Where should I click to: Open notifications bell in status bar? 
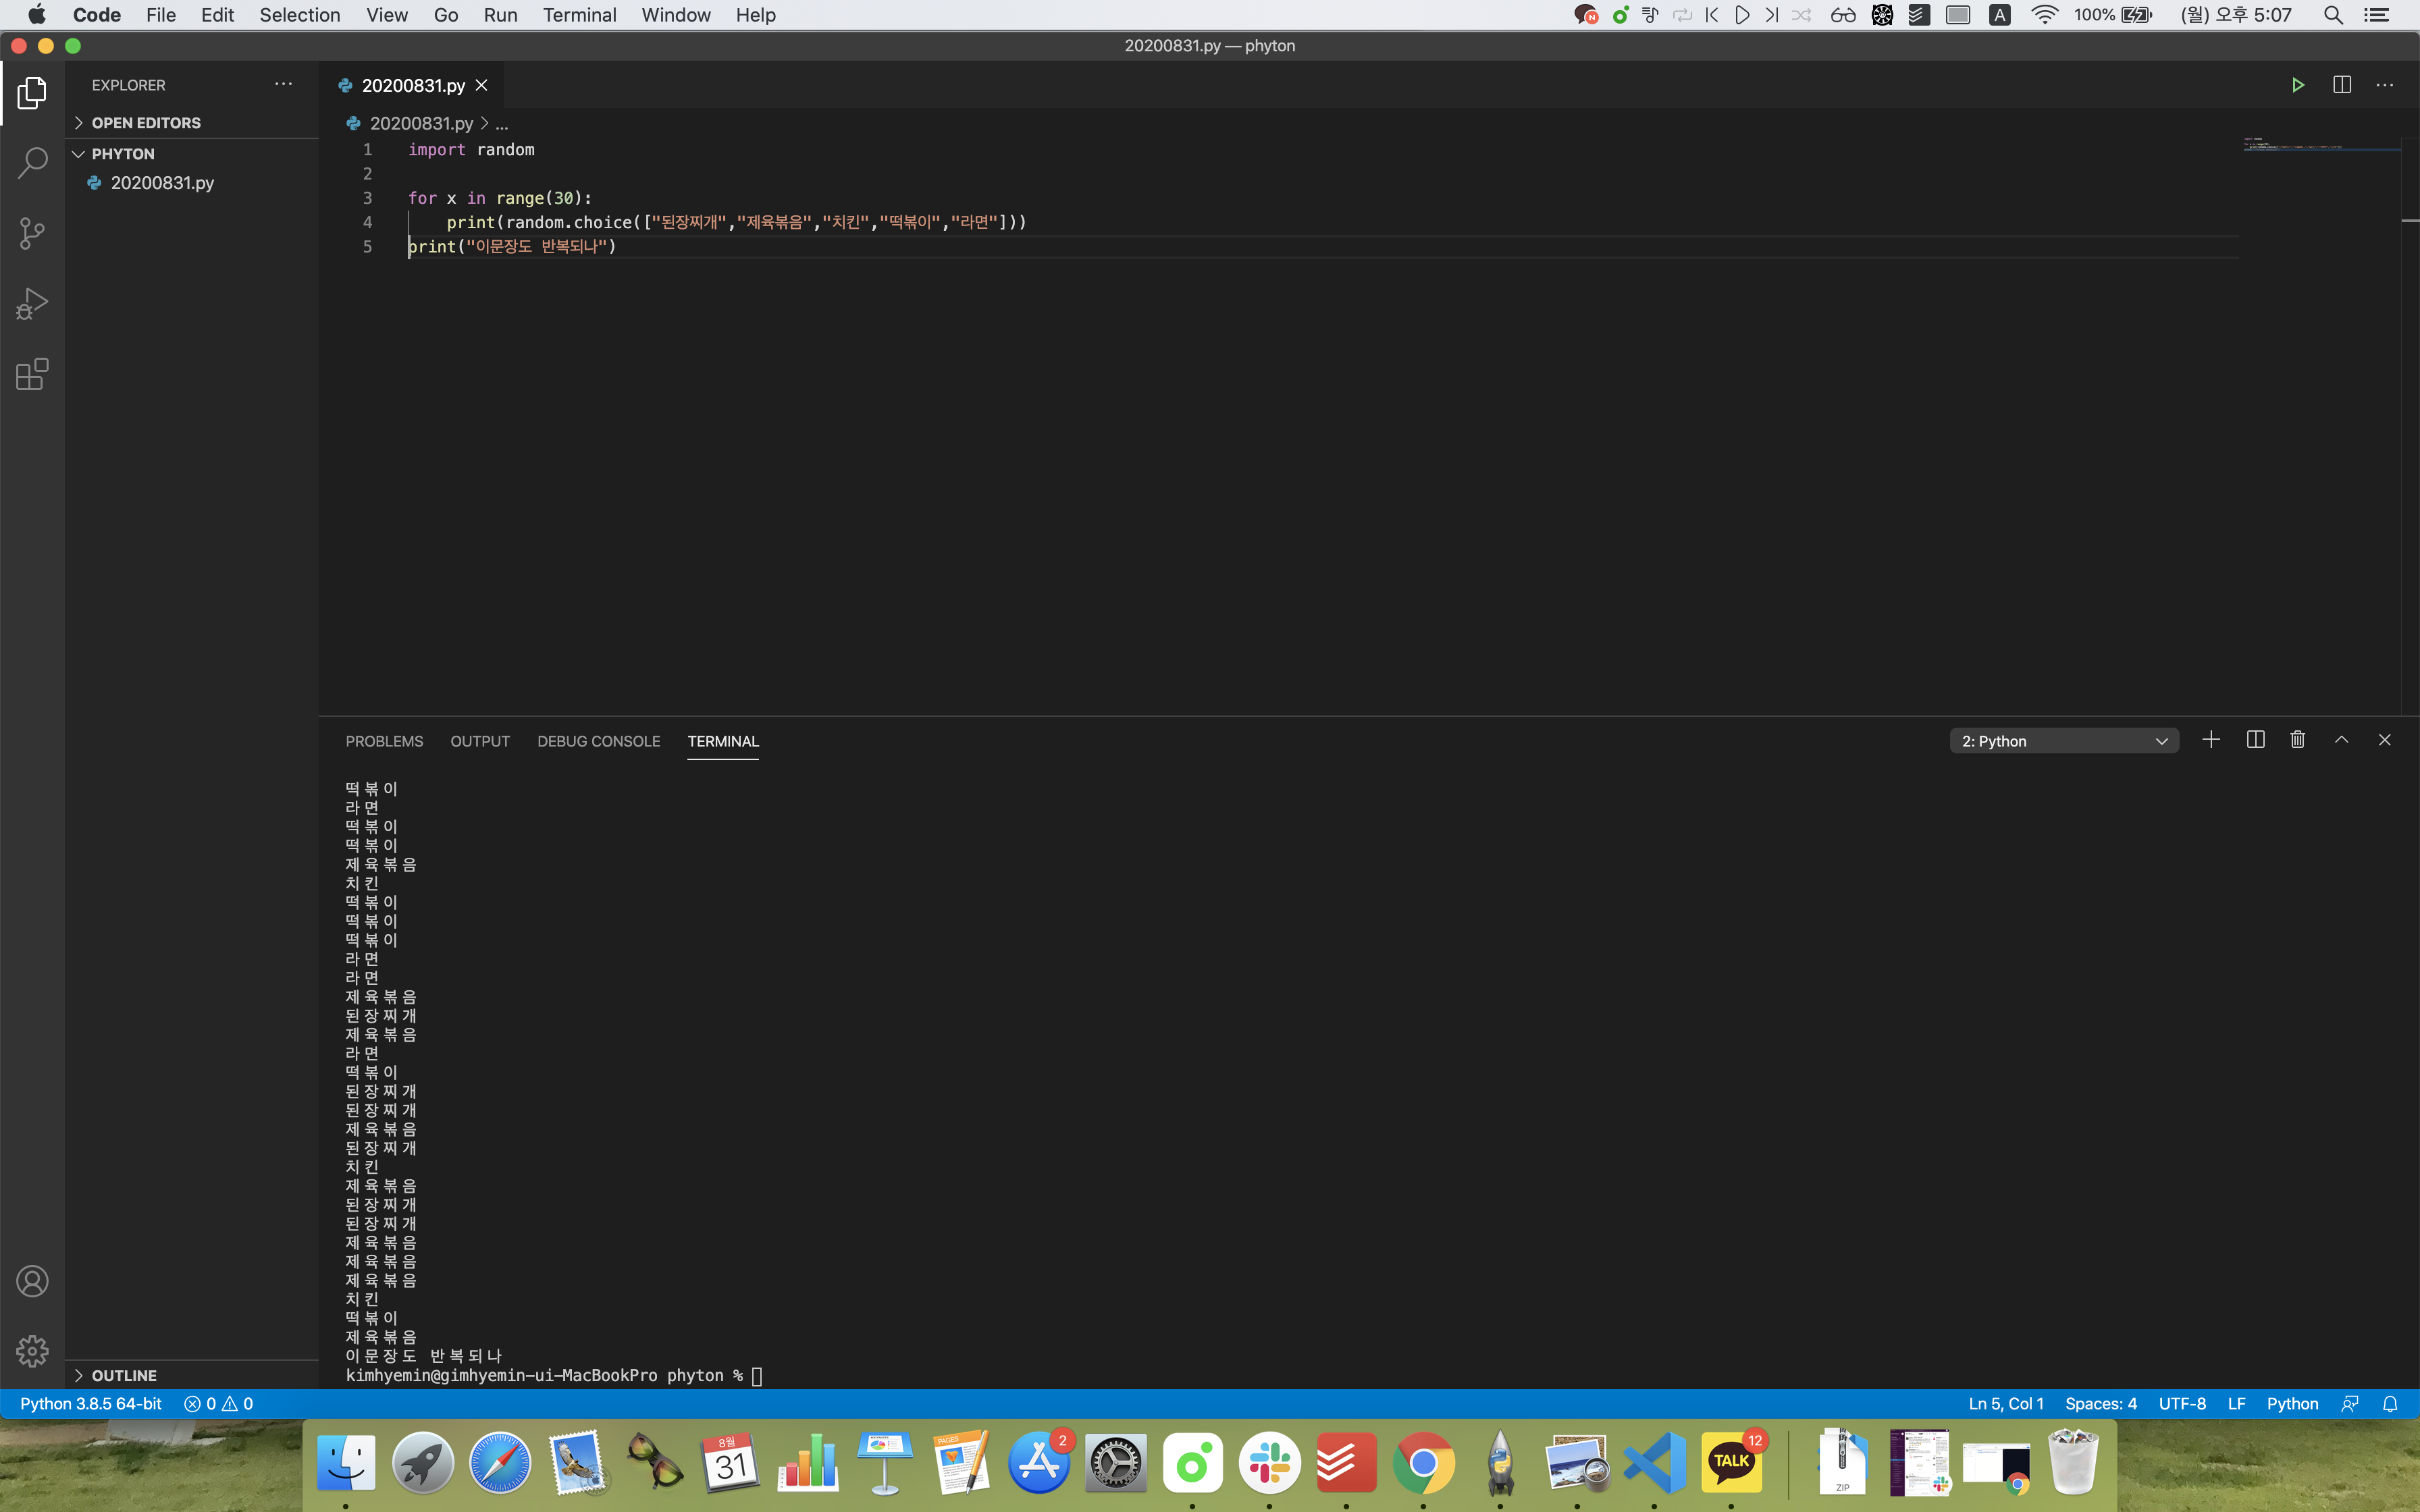pos(2390,1404)
